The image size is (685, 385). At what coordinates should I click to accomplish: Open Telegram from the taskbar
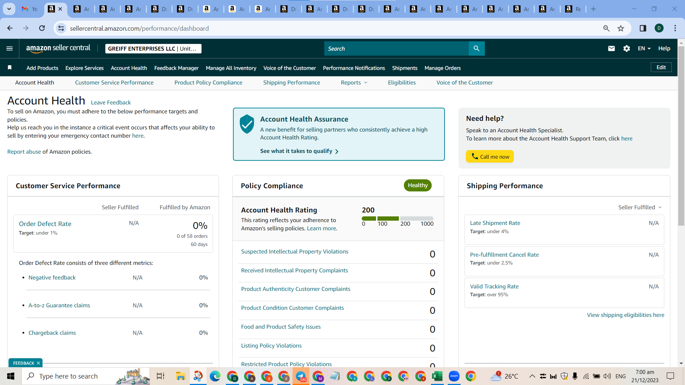[x=301, y=376]
